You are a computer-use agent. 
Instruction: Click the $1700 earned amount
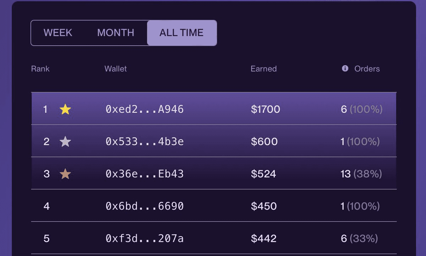coord(266,109)
